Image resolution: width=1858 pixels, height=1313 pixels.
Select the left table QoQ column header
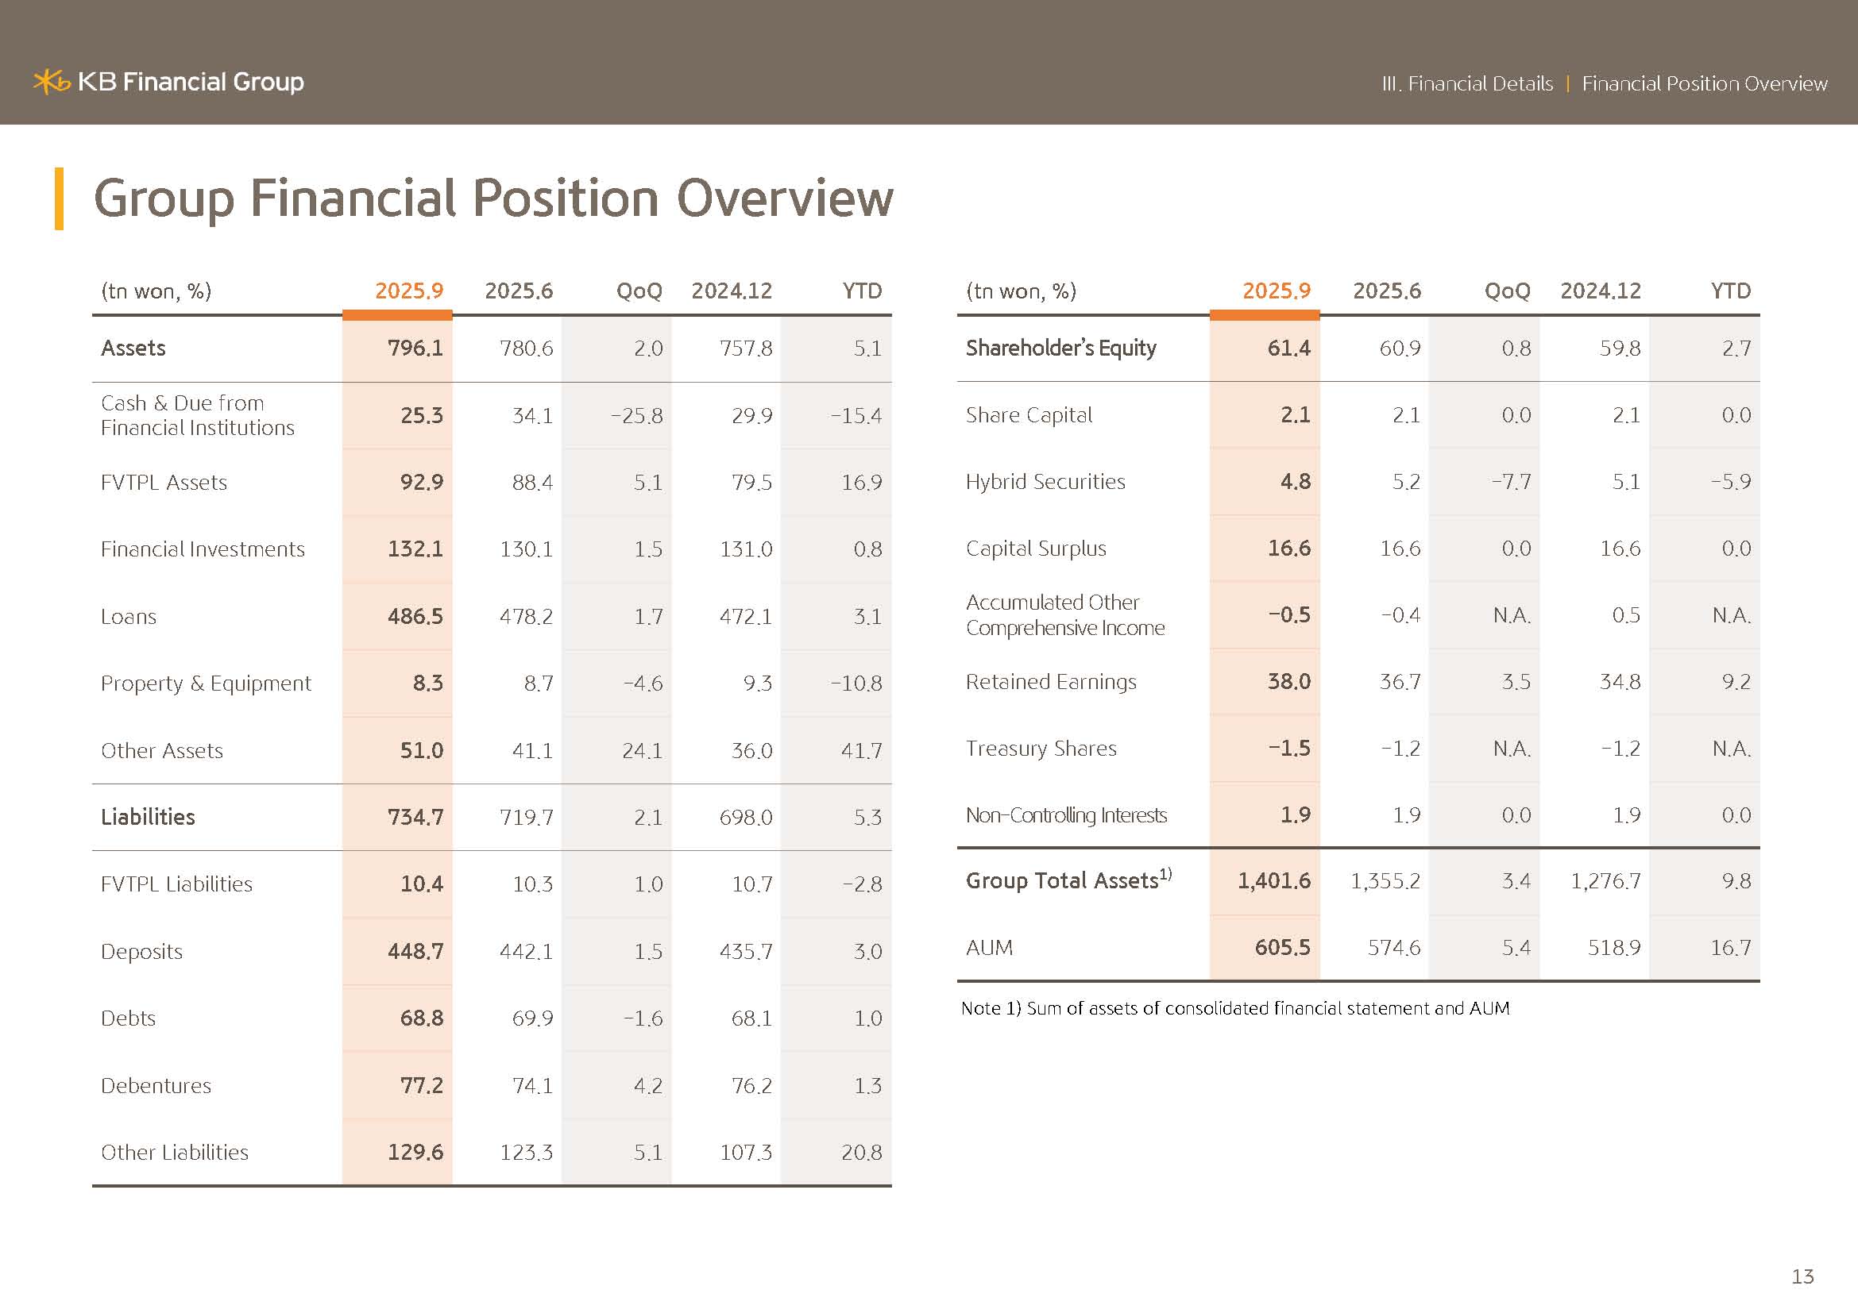[639, 291]
